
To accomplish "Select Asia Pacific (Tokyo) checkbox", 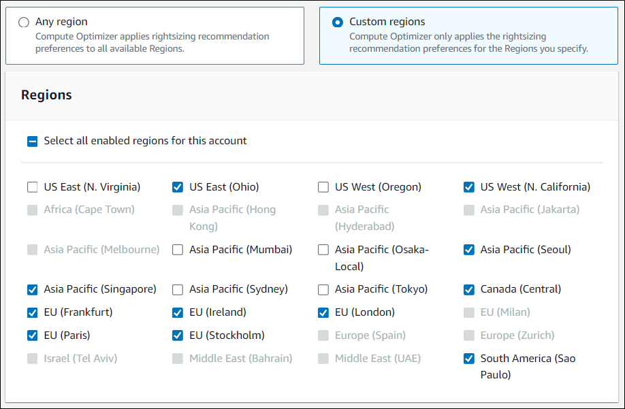I will pyautogui.click(x=323, y=290).
